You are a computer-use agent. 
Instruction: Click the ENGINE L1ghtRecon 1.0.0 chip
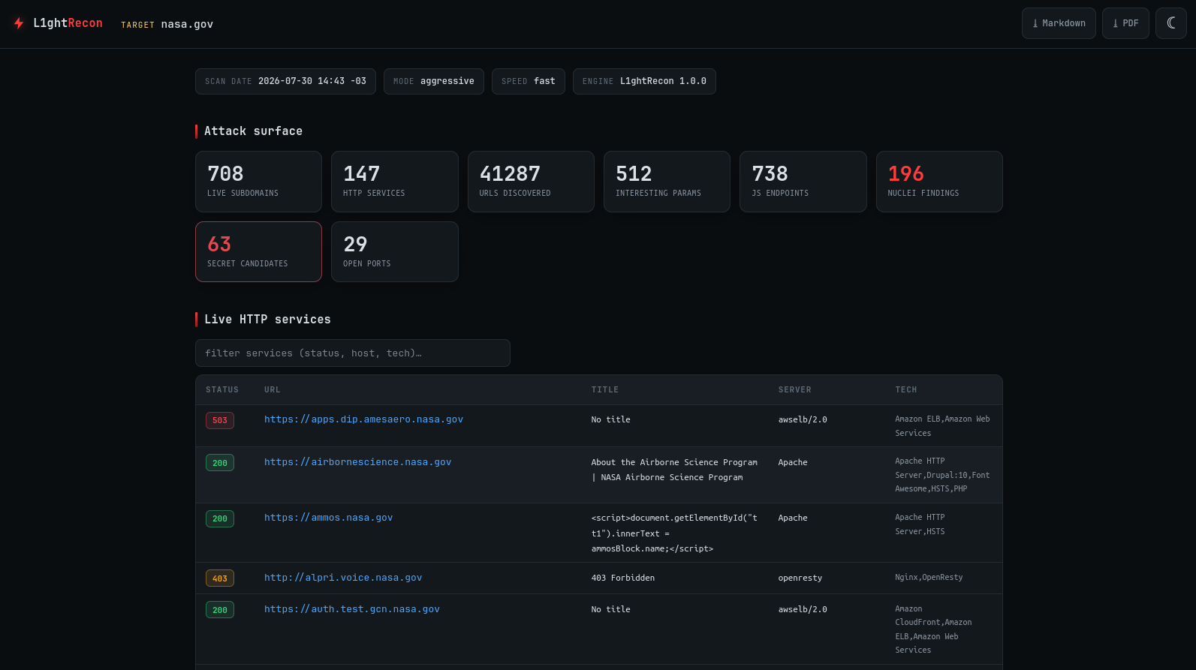[x=644, y=81]
